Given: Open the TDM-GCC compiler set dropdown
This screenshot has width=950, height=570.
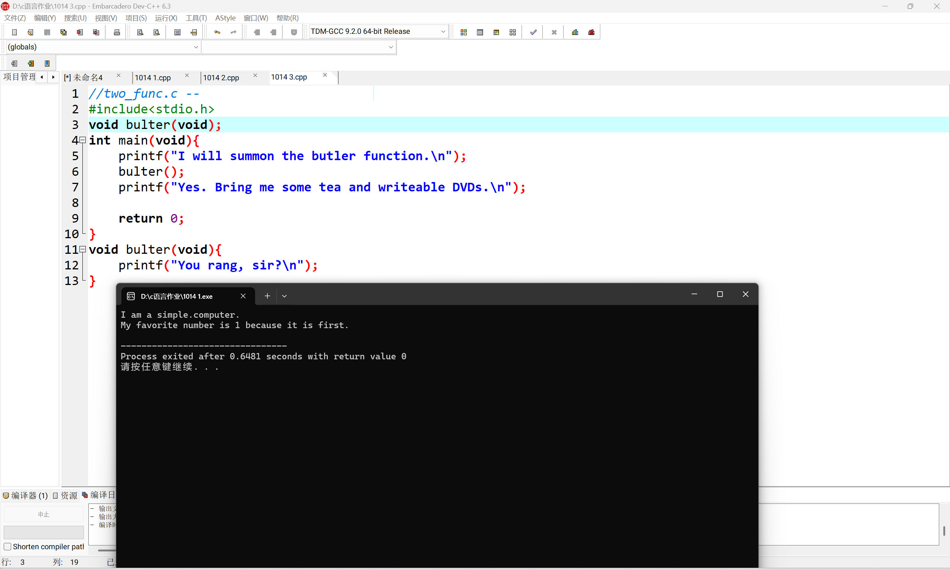Looking at the screenshot, I should (443, 32).
